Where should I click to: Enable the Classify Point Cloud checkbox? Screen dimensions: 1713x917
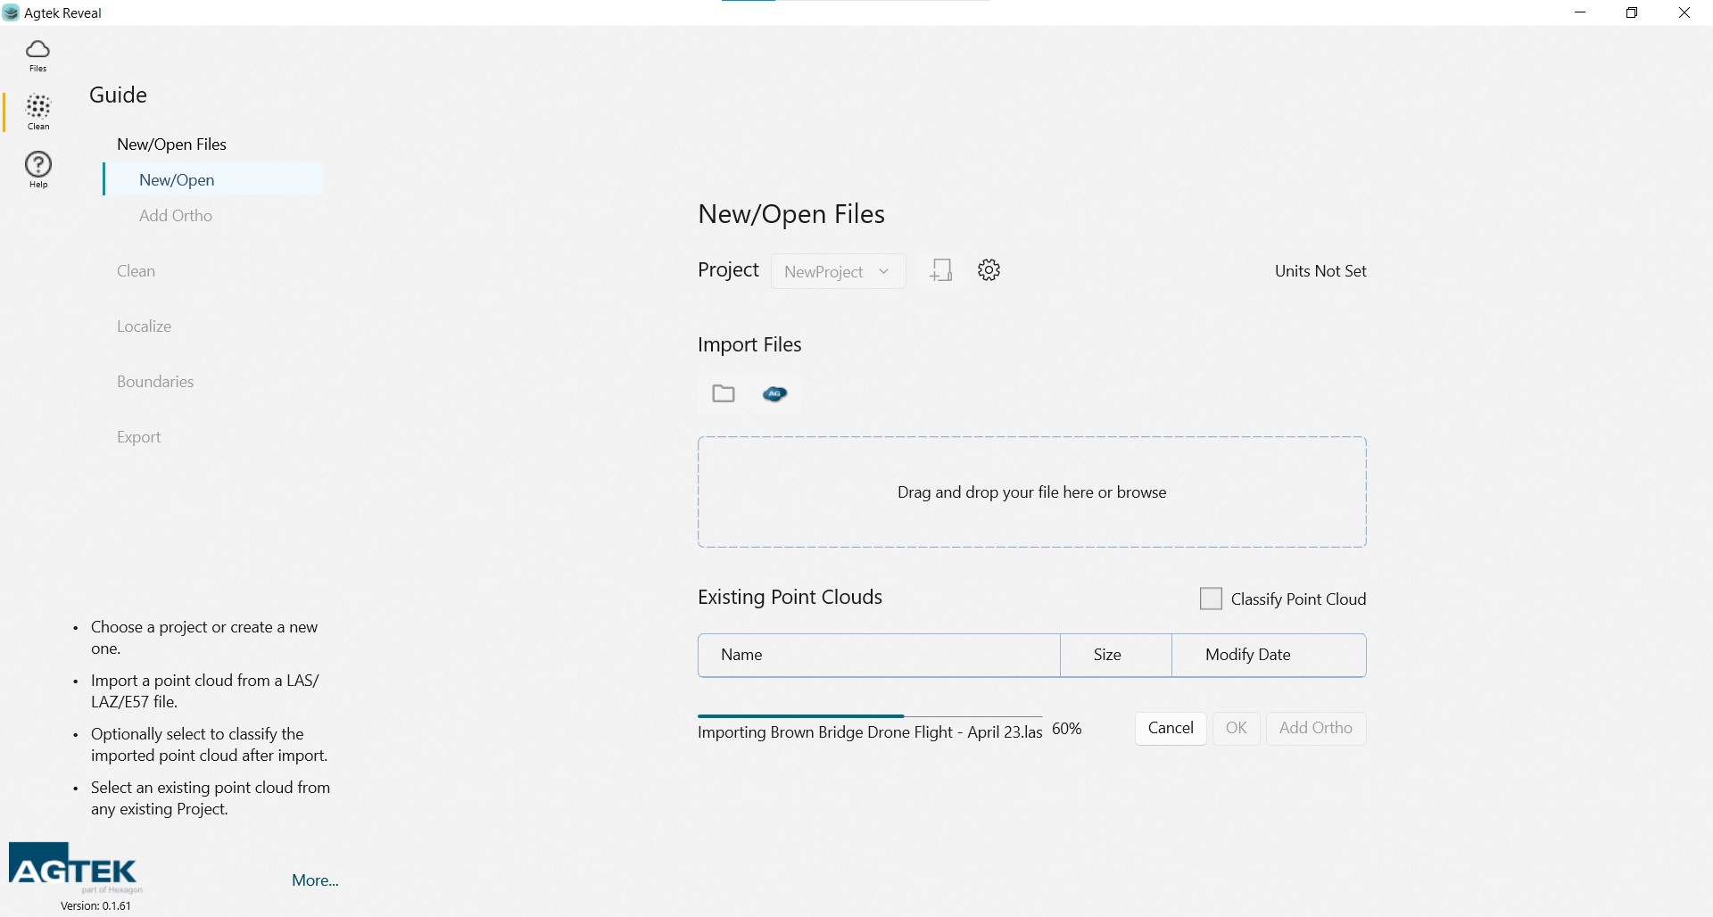coord(1211,599)
